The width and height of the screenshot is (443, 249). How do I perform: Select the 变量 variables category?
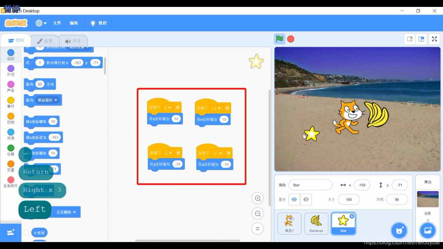[x=11, y=166]
